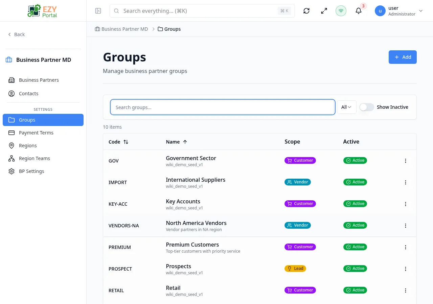
Task: Click the Lead scope badge for Prospects
Action: [x=295, y=269]
